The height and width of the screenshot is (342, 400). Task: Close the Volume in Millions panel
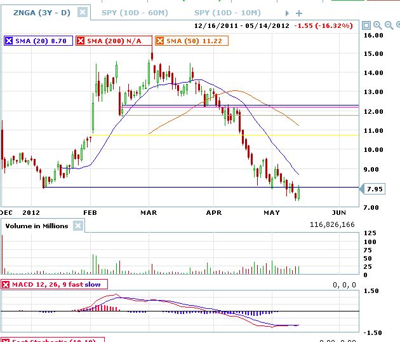tap(78, 226)
